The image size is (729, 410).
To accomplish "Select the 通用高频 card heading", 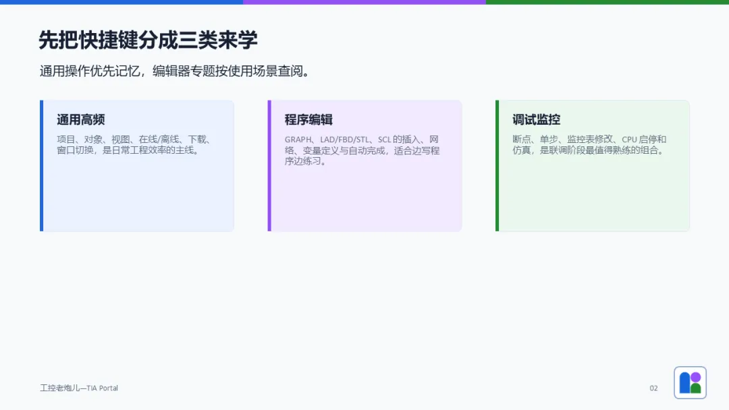I will point(81,120).
